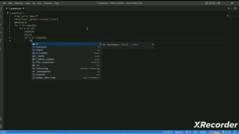Run Python file with play icon
Screen dimensions: 239x134
(229, 8)
